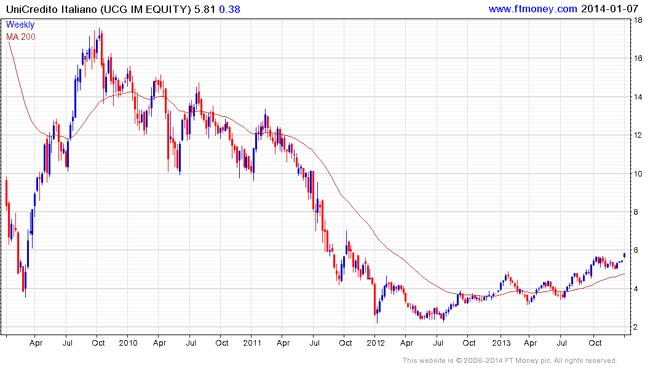The image size is (661, 369).
Task: Click the x-axis label 2013
Action: tap(501, 343)
